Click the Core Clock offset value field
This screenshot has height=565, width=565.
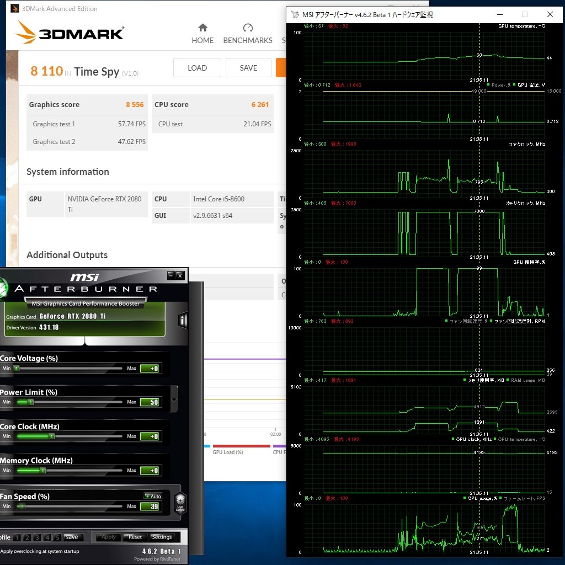150,436
